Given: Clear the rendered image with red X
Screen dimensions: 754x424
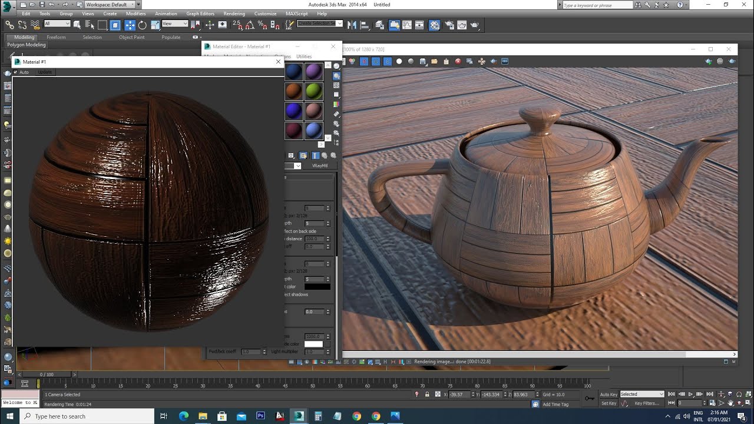Looking at the screenshot, I should [458, 61].
